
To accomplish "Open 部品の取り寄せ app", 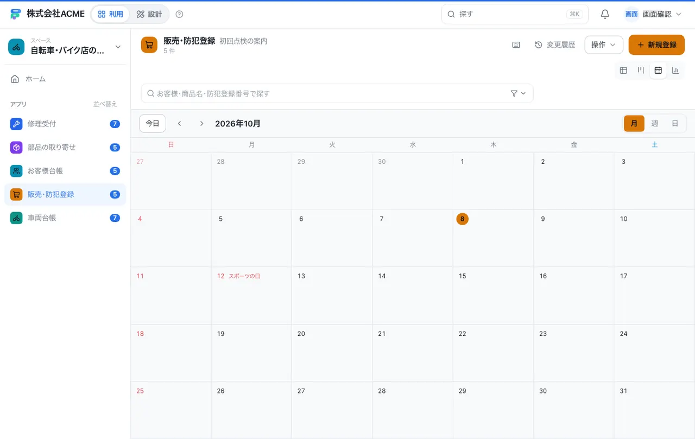I will click(x=65, y=147).
